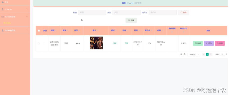Screen dimensions: 230x95
Task: Focus the 标题 search input field
Action: [92, 12]
